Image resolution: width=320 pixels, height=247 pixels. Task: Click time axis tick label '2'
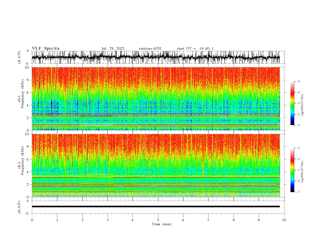(82, 220)
